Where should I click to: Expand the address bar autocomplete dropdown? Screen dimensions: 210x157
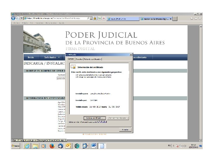(91, 18)
